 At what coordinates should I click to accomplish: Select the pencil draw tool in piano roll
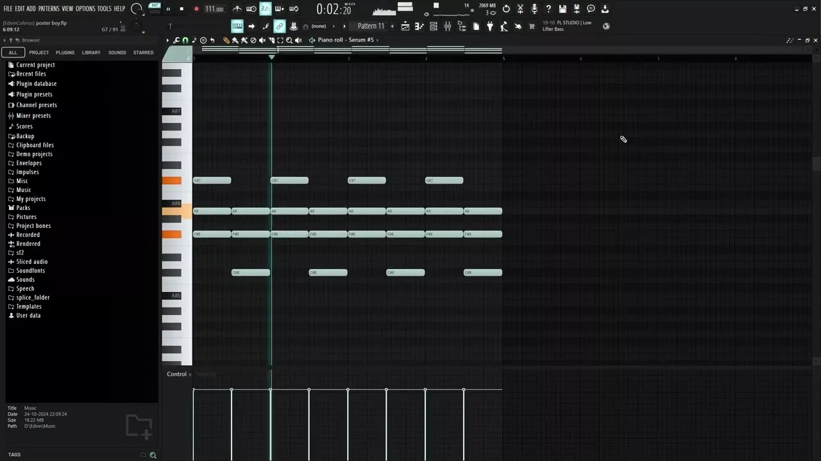(226, 40)
